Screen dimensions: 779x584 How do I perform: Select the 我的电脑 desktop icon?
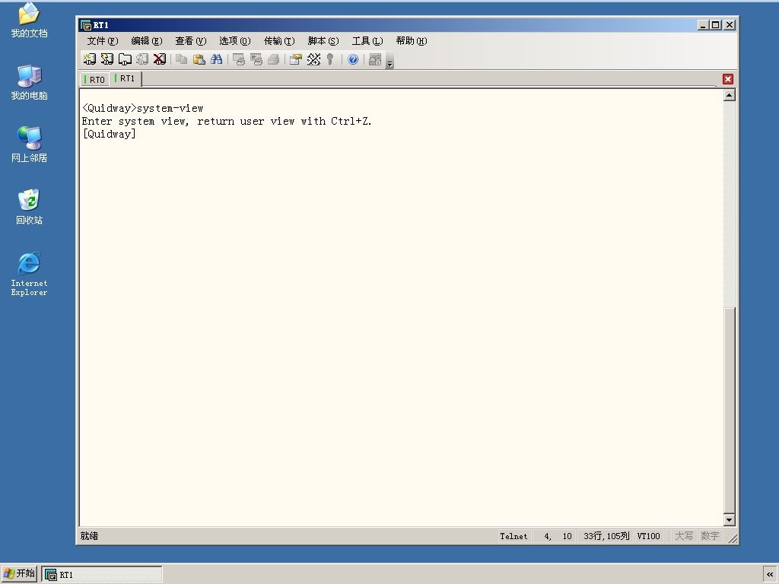click(x=30, y=82)
